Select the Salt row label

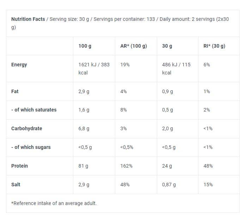point(16,185)
